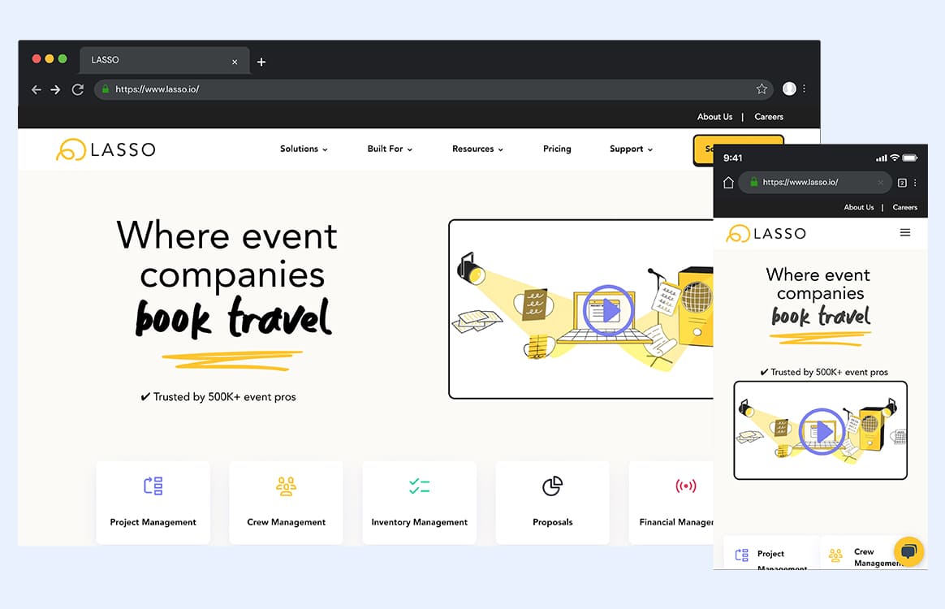This screenshot has height=609, width=945.
Task: Open desktop browser three-dot menu
Action: pos(804,89)
